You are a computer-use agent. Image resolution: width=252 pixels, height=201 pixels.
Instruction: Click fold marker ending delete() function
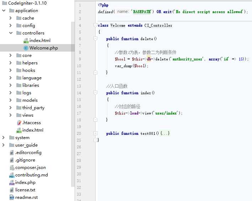95,72
